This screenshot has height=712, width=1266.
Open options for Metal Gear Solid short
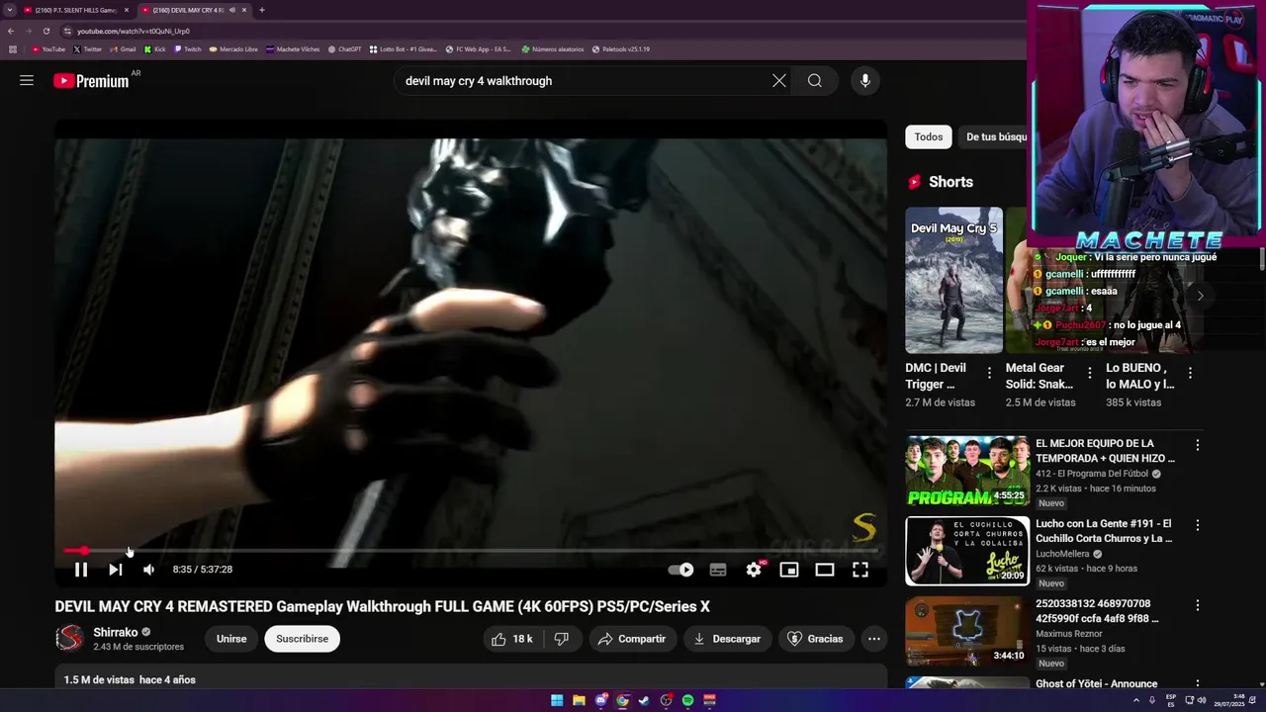(1090, 374)
